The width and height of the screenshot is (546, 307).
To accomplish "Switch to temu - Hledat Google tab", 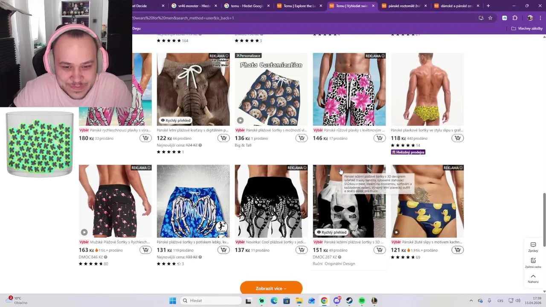I will coord(246,6).
